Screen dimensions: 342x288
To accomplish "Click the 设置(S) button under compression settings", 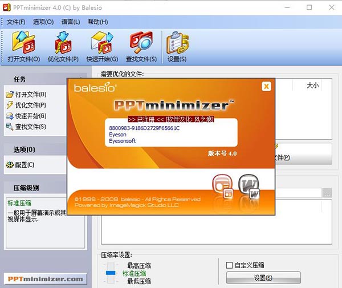I will pos(263,278).
